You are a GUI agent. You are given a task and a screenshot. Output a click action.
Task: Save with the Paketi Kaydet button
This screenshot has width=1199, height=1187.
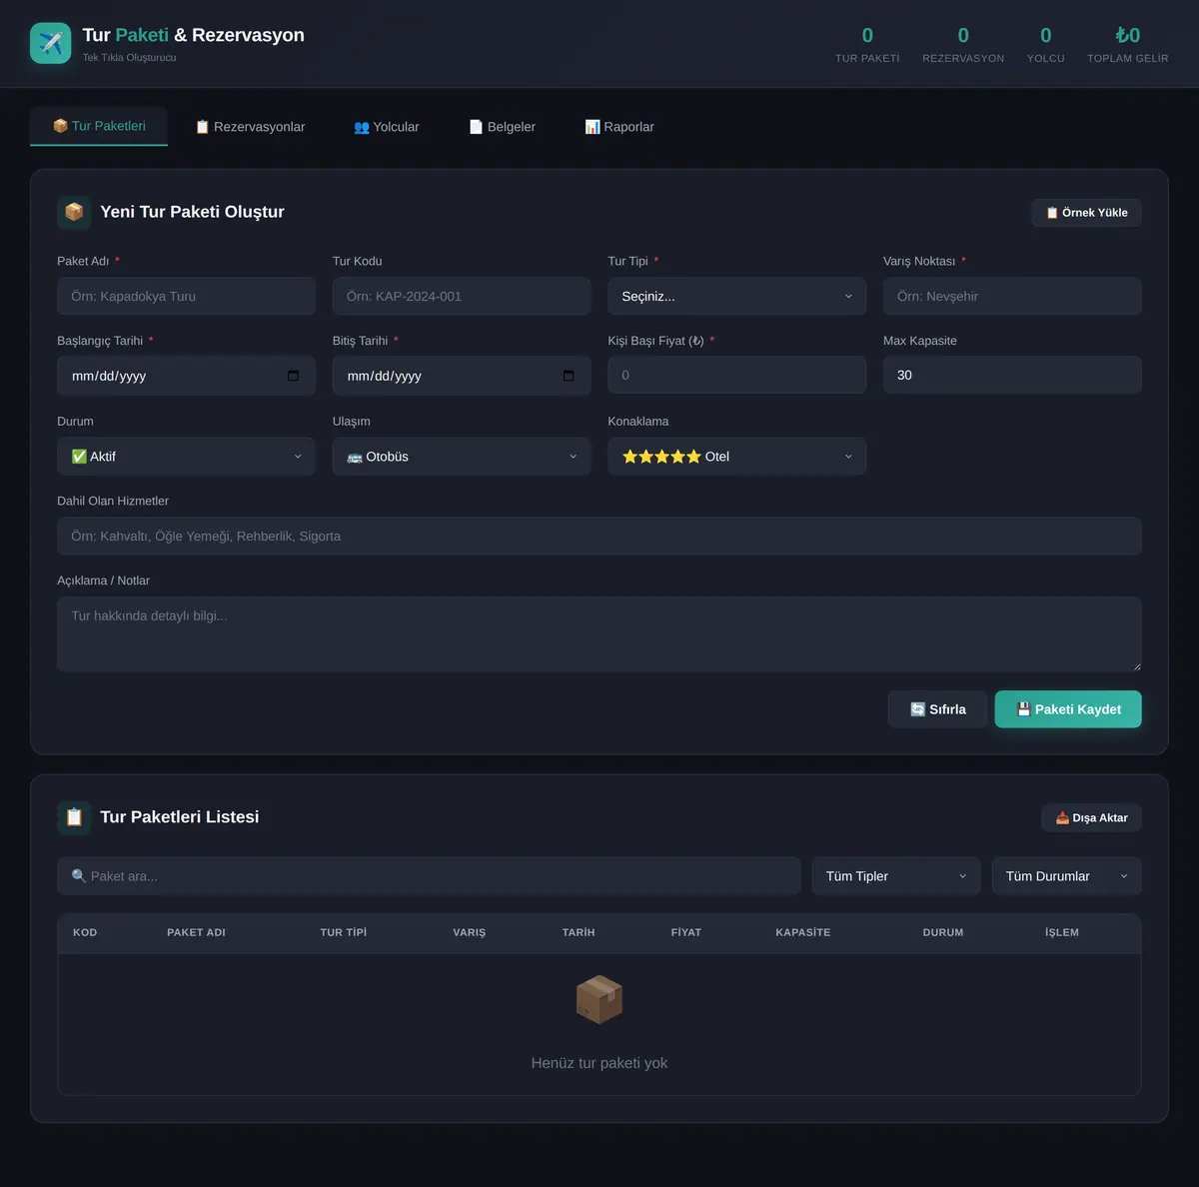click(1068, 709)
